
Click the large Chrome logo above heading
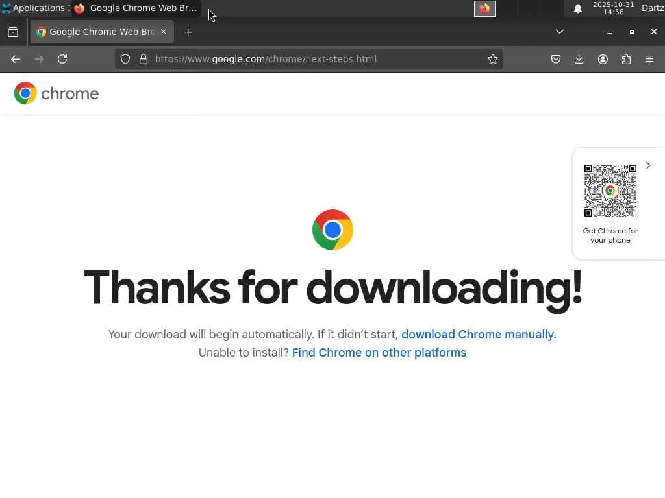pos(332,230)
